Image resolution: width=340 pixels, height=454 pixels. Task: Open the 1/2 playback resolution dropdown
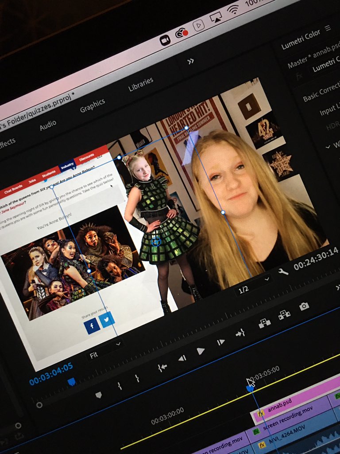[254, 285]
